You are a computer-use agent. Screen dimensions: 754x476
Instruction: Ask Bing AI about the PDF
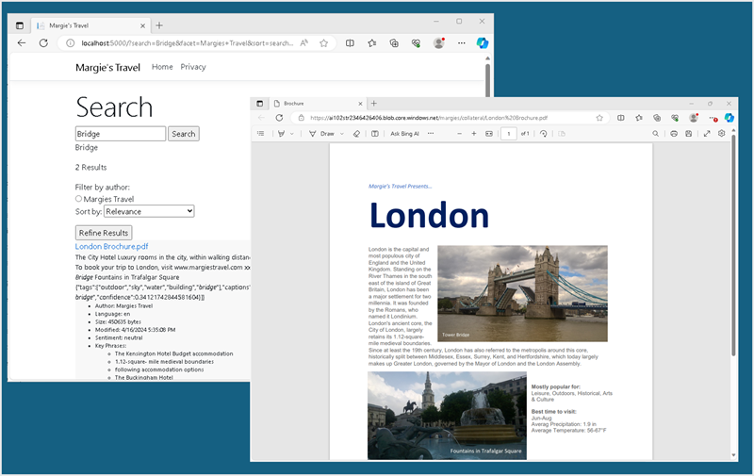coord(404,134)
